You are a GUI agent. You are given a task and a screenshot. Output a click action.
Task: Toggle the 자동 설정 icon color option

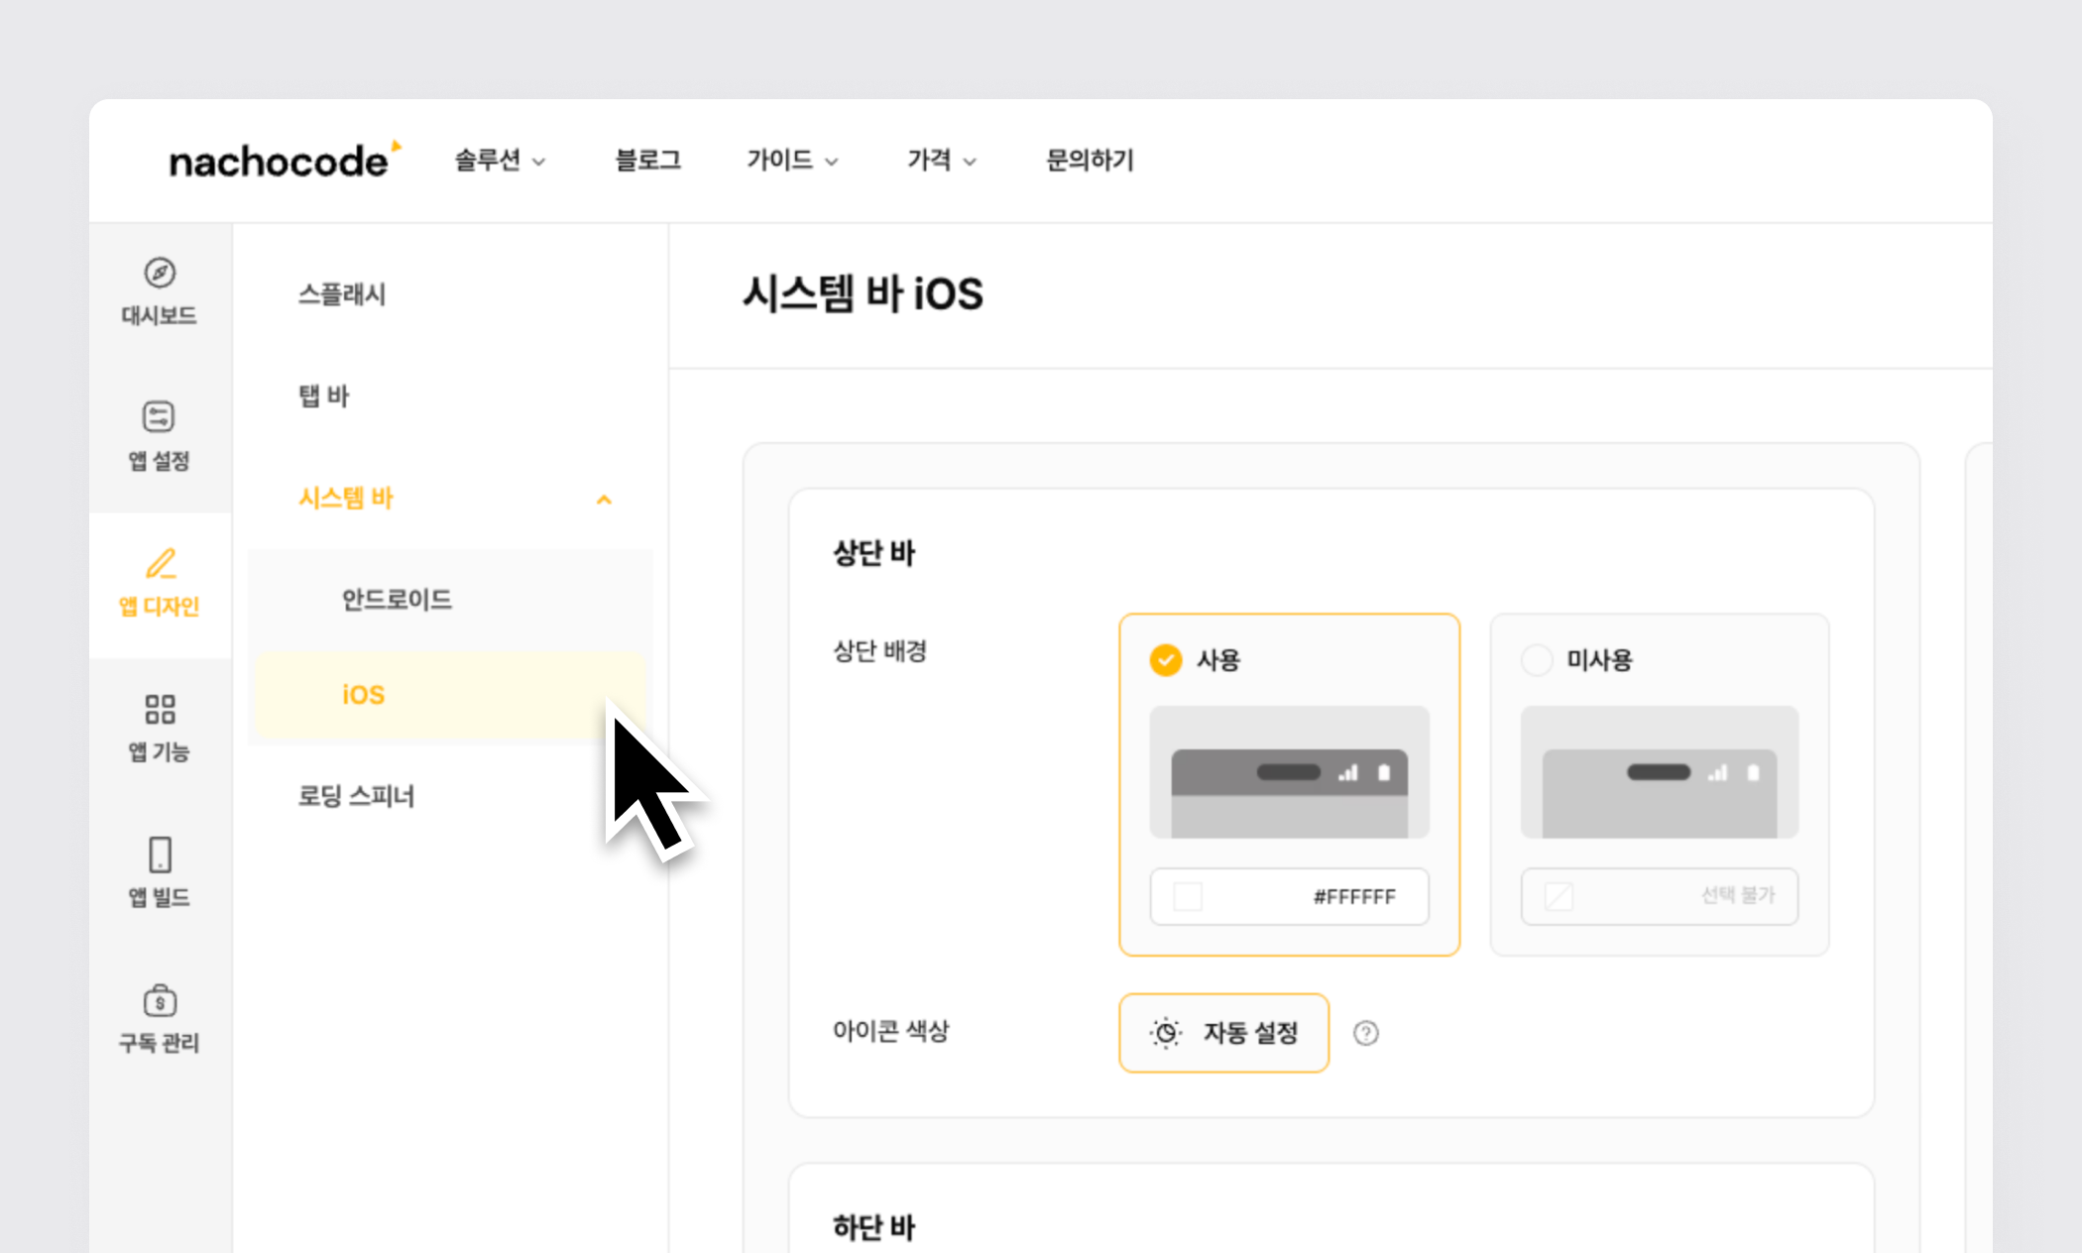click(1223, 1033)
